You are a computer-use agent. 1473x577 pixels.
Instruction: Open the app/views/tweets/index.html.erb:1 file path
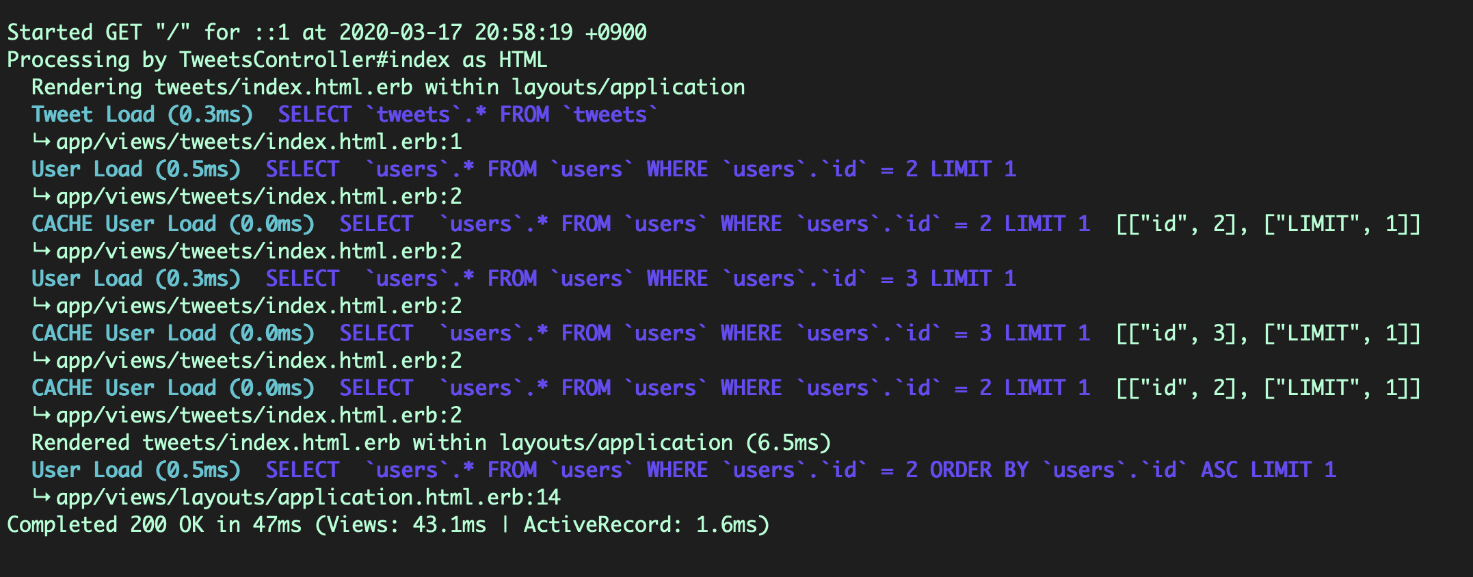(x=258, y=142)
